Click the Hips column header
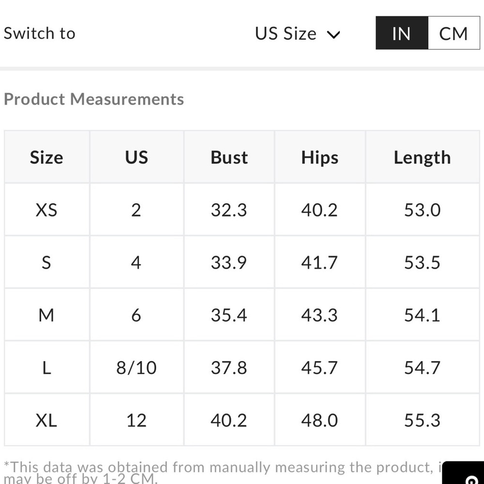Viewport: 484px width, 484px height. coord(320,157)
